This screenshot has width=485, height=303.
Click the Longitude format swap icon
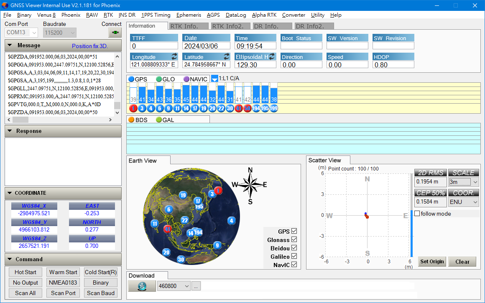point(174,56)
